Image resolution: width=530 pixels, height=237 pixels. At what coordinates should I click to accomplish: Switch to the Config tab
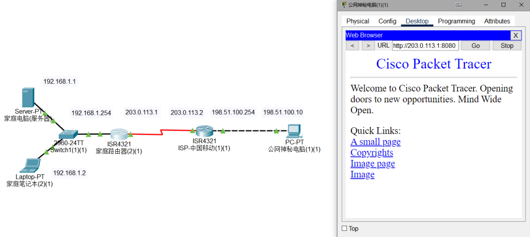point(387,21)
